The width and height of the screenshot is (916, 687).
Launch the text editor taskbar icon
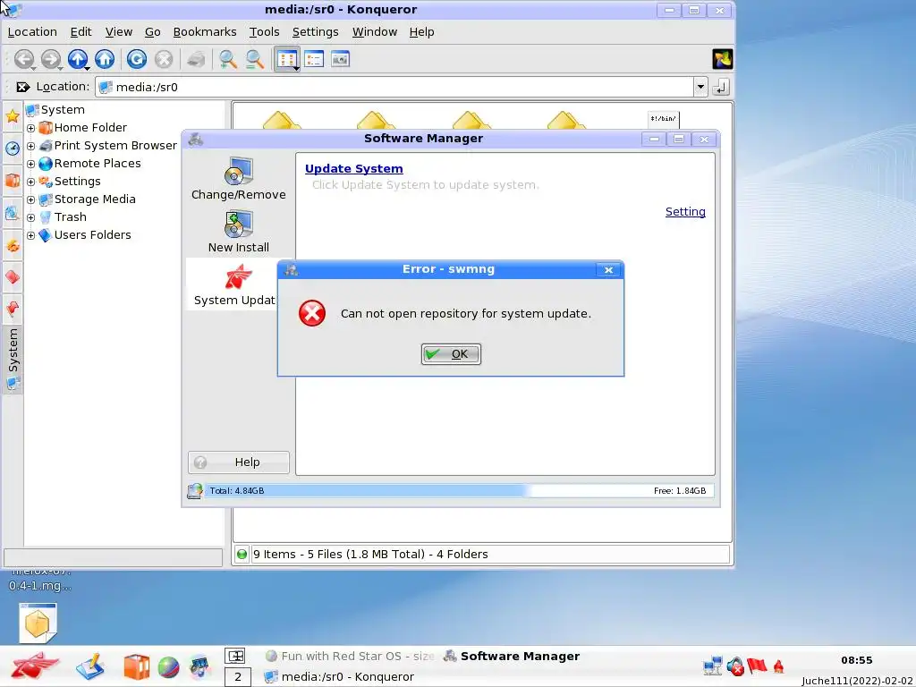pos(90,666)
